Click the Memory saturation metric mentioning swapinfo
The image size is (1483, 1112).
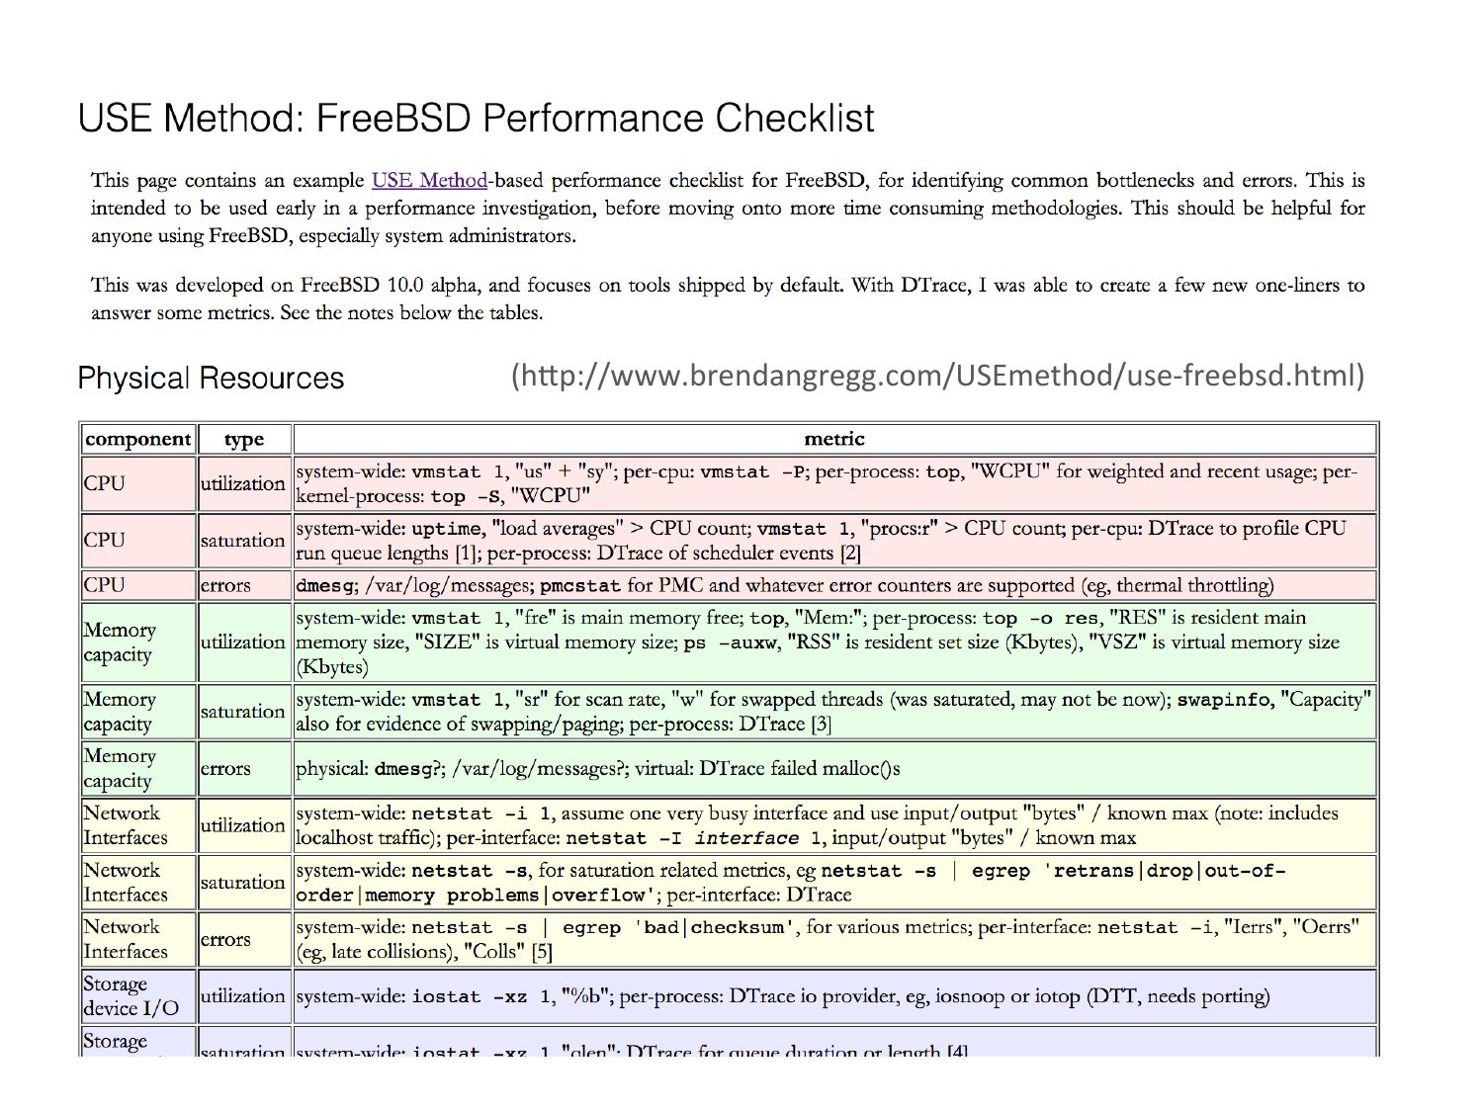[x=833, y=711]
